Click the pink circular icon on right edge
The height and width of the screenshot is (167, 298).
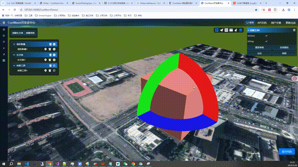tap(295, 78)
